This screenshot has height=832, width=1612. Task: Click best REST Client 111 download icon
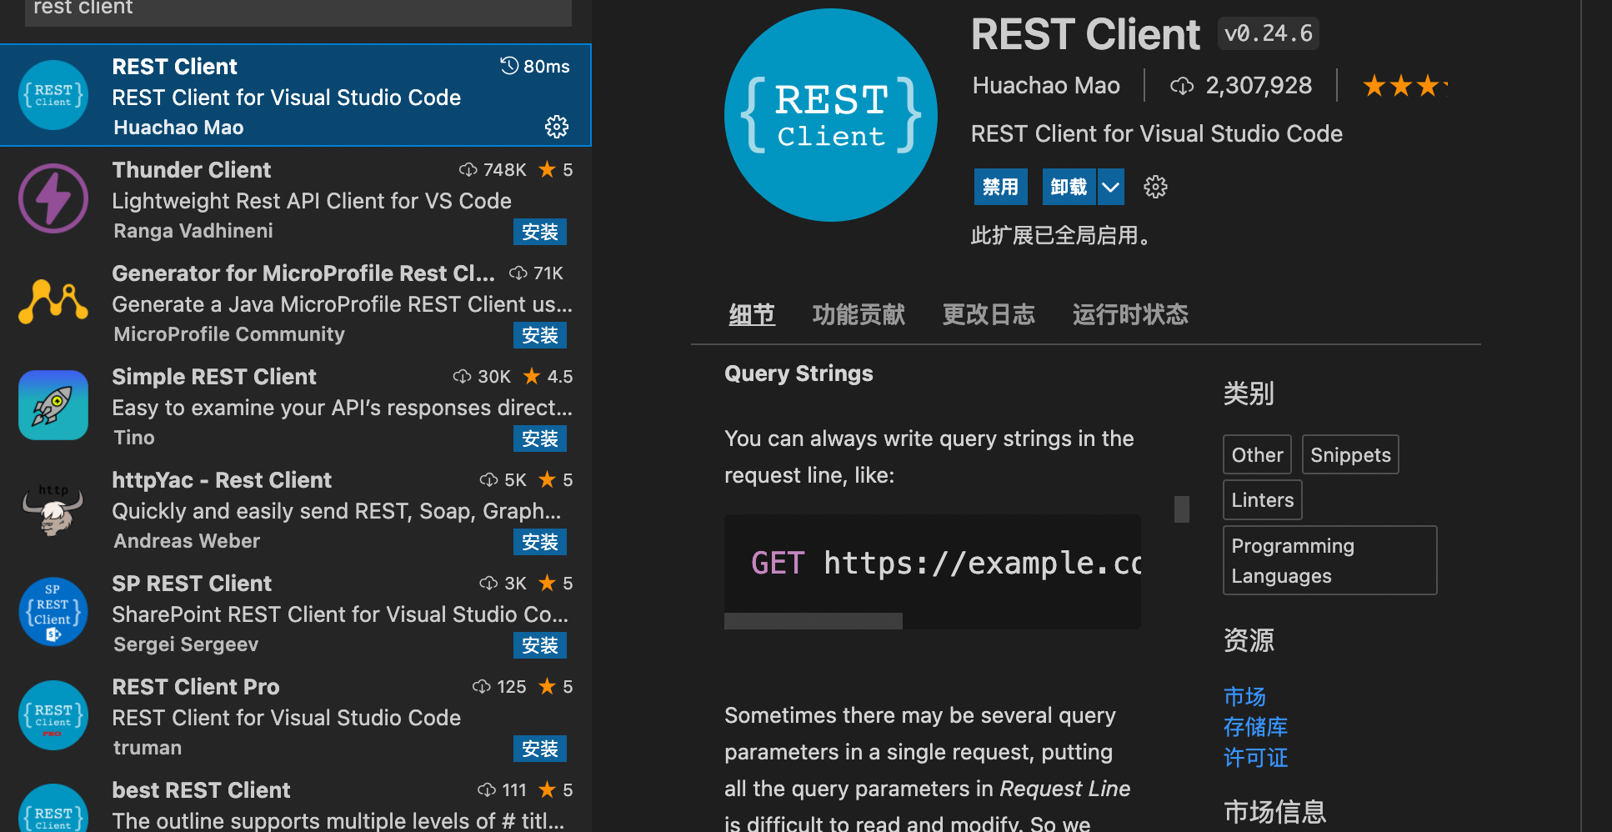(487, 790)
